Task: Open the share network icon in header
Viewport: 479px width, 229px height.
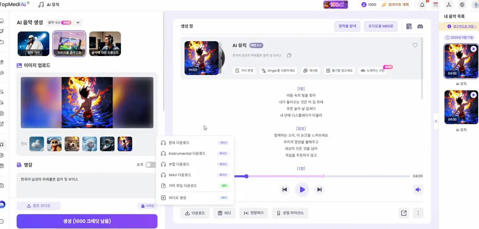Action: click(449, 5)
